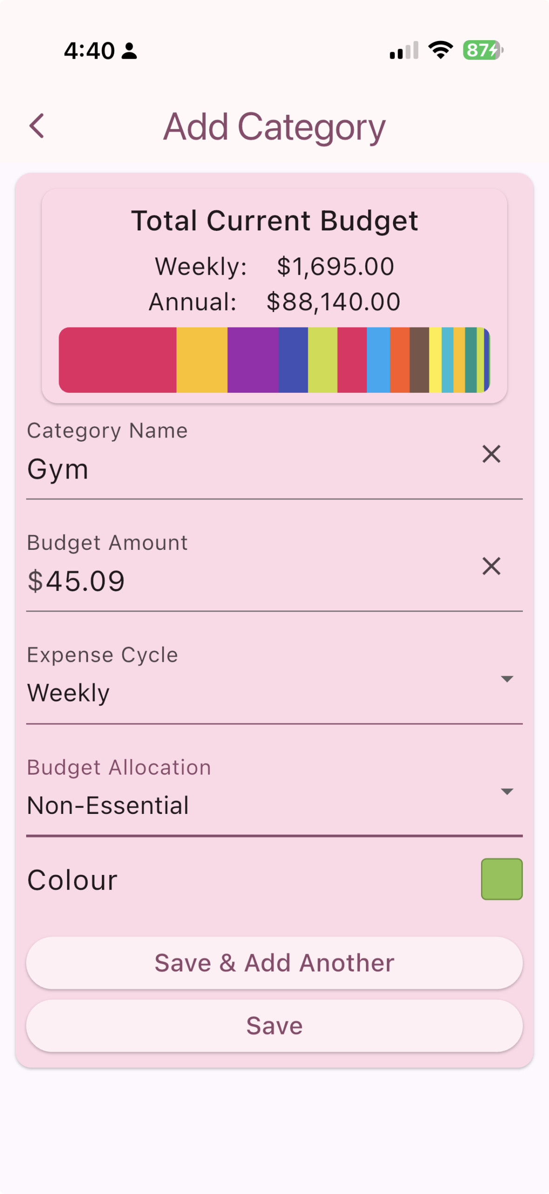
Task: Clear the Category Name field
Action: pyautogui.click(x=491, y=454)
